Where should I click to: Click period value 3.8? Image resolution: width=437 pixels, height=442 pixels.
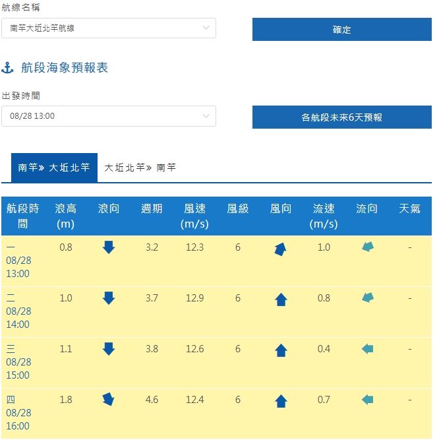[x=152, y=349]
